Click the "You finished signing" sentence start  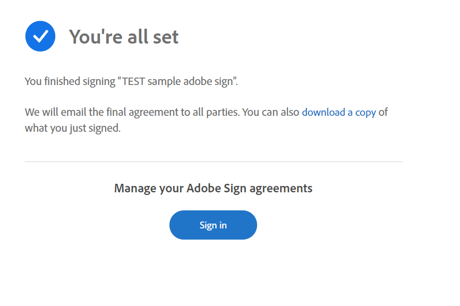pos(70,81)
